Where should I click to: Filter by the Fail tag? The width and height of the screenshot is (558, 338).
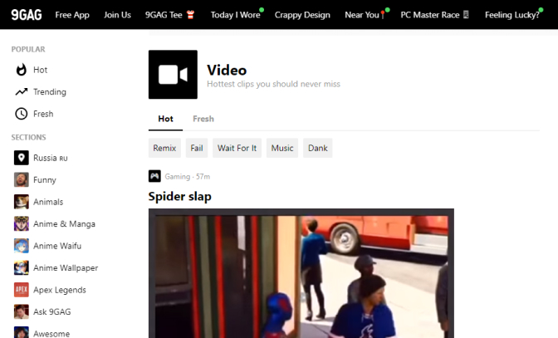(197, 148)
